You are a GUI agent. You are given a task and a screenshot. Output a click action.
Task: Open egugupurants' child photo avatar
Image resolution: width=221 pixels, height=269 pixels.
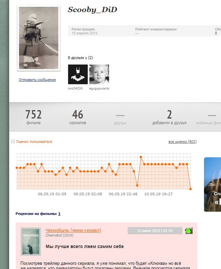pos(99,74)
